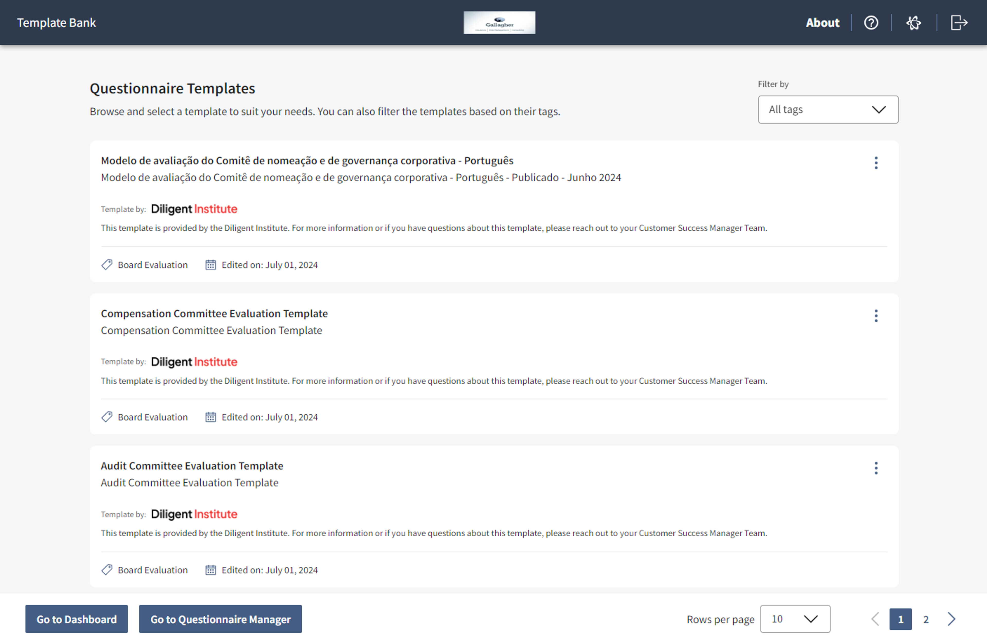Click the Questionnaire Templates heading

pyautogui.click(x=172, y=88)
